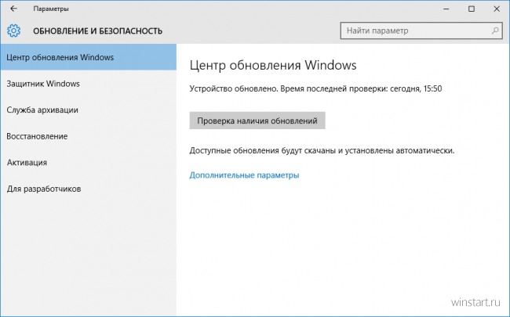Select "Центр обновления Windows" in sidebar
Screen dimensions: 510x317
(x=88, y=57)
